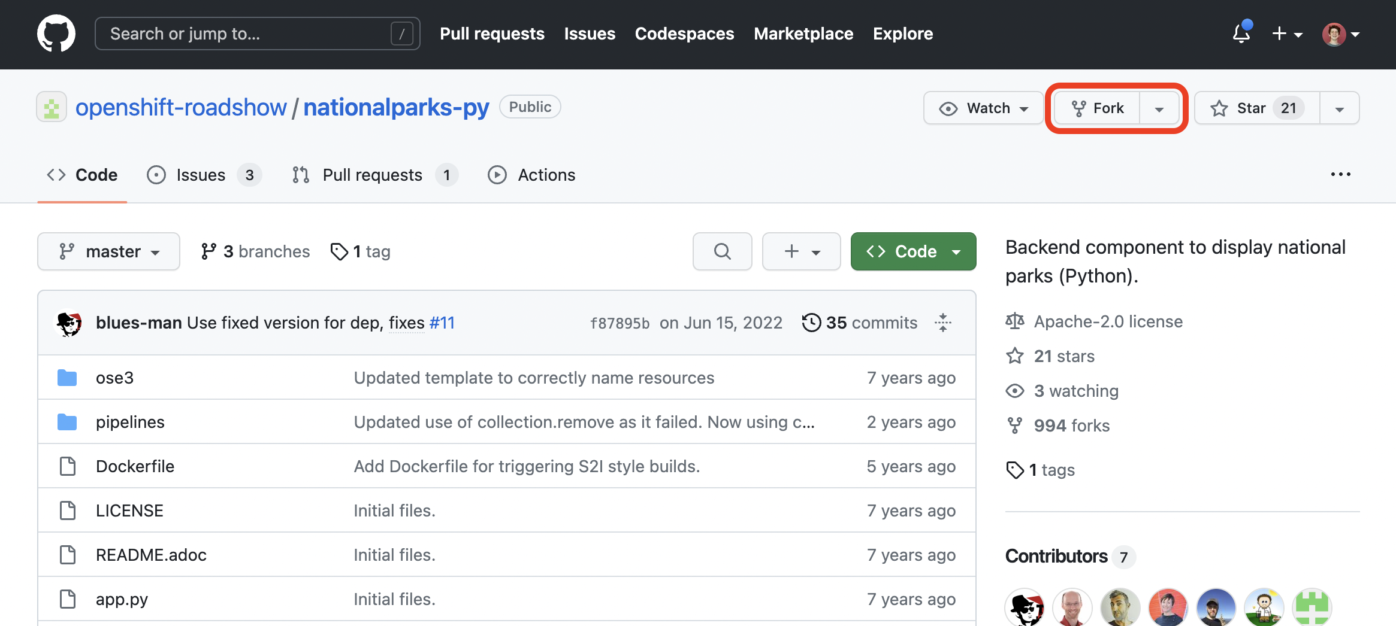
Task: View the 1 tag link beside branches
Action: tap(361, 251)
